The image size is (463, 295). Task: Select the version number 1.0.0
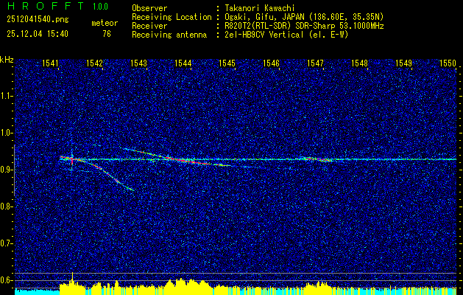100,7
